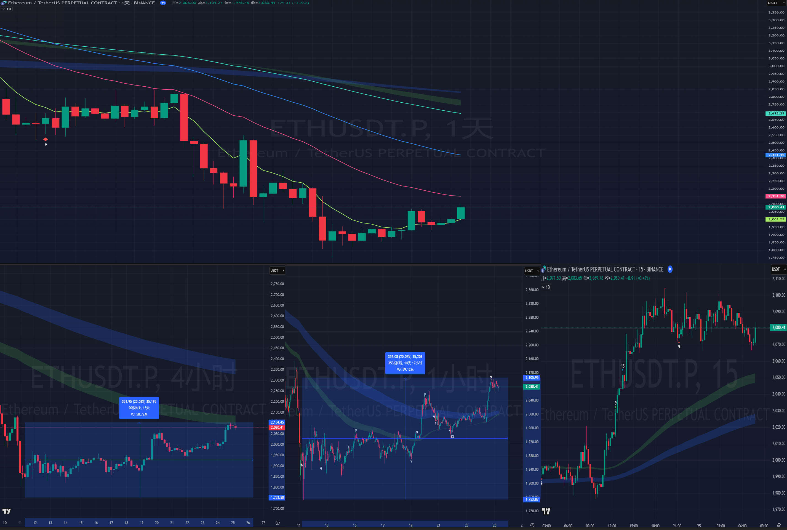Viewport: 787px width, 530px height.
Task: Click 21:00 on 15-minute time axis
Action: click(677, 526)
